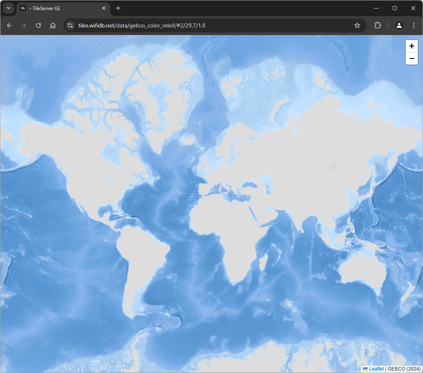423x373 pixels.
Task: Bookmark this page with the star icon
Action: pos(357,25)
